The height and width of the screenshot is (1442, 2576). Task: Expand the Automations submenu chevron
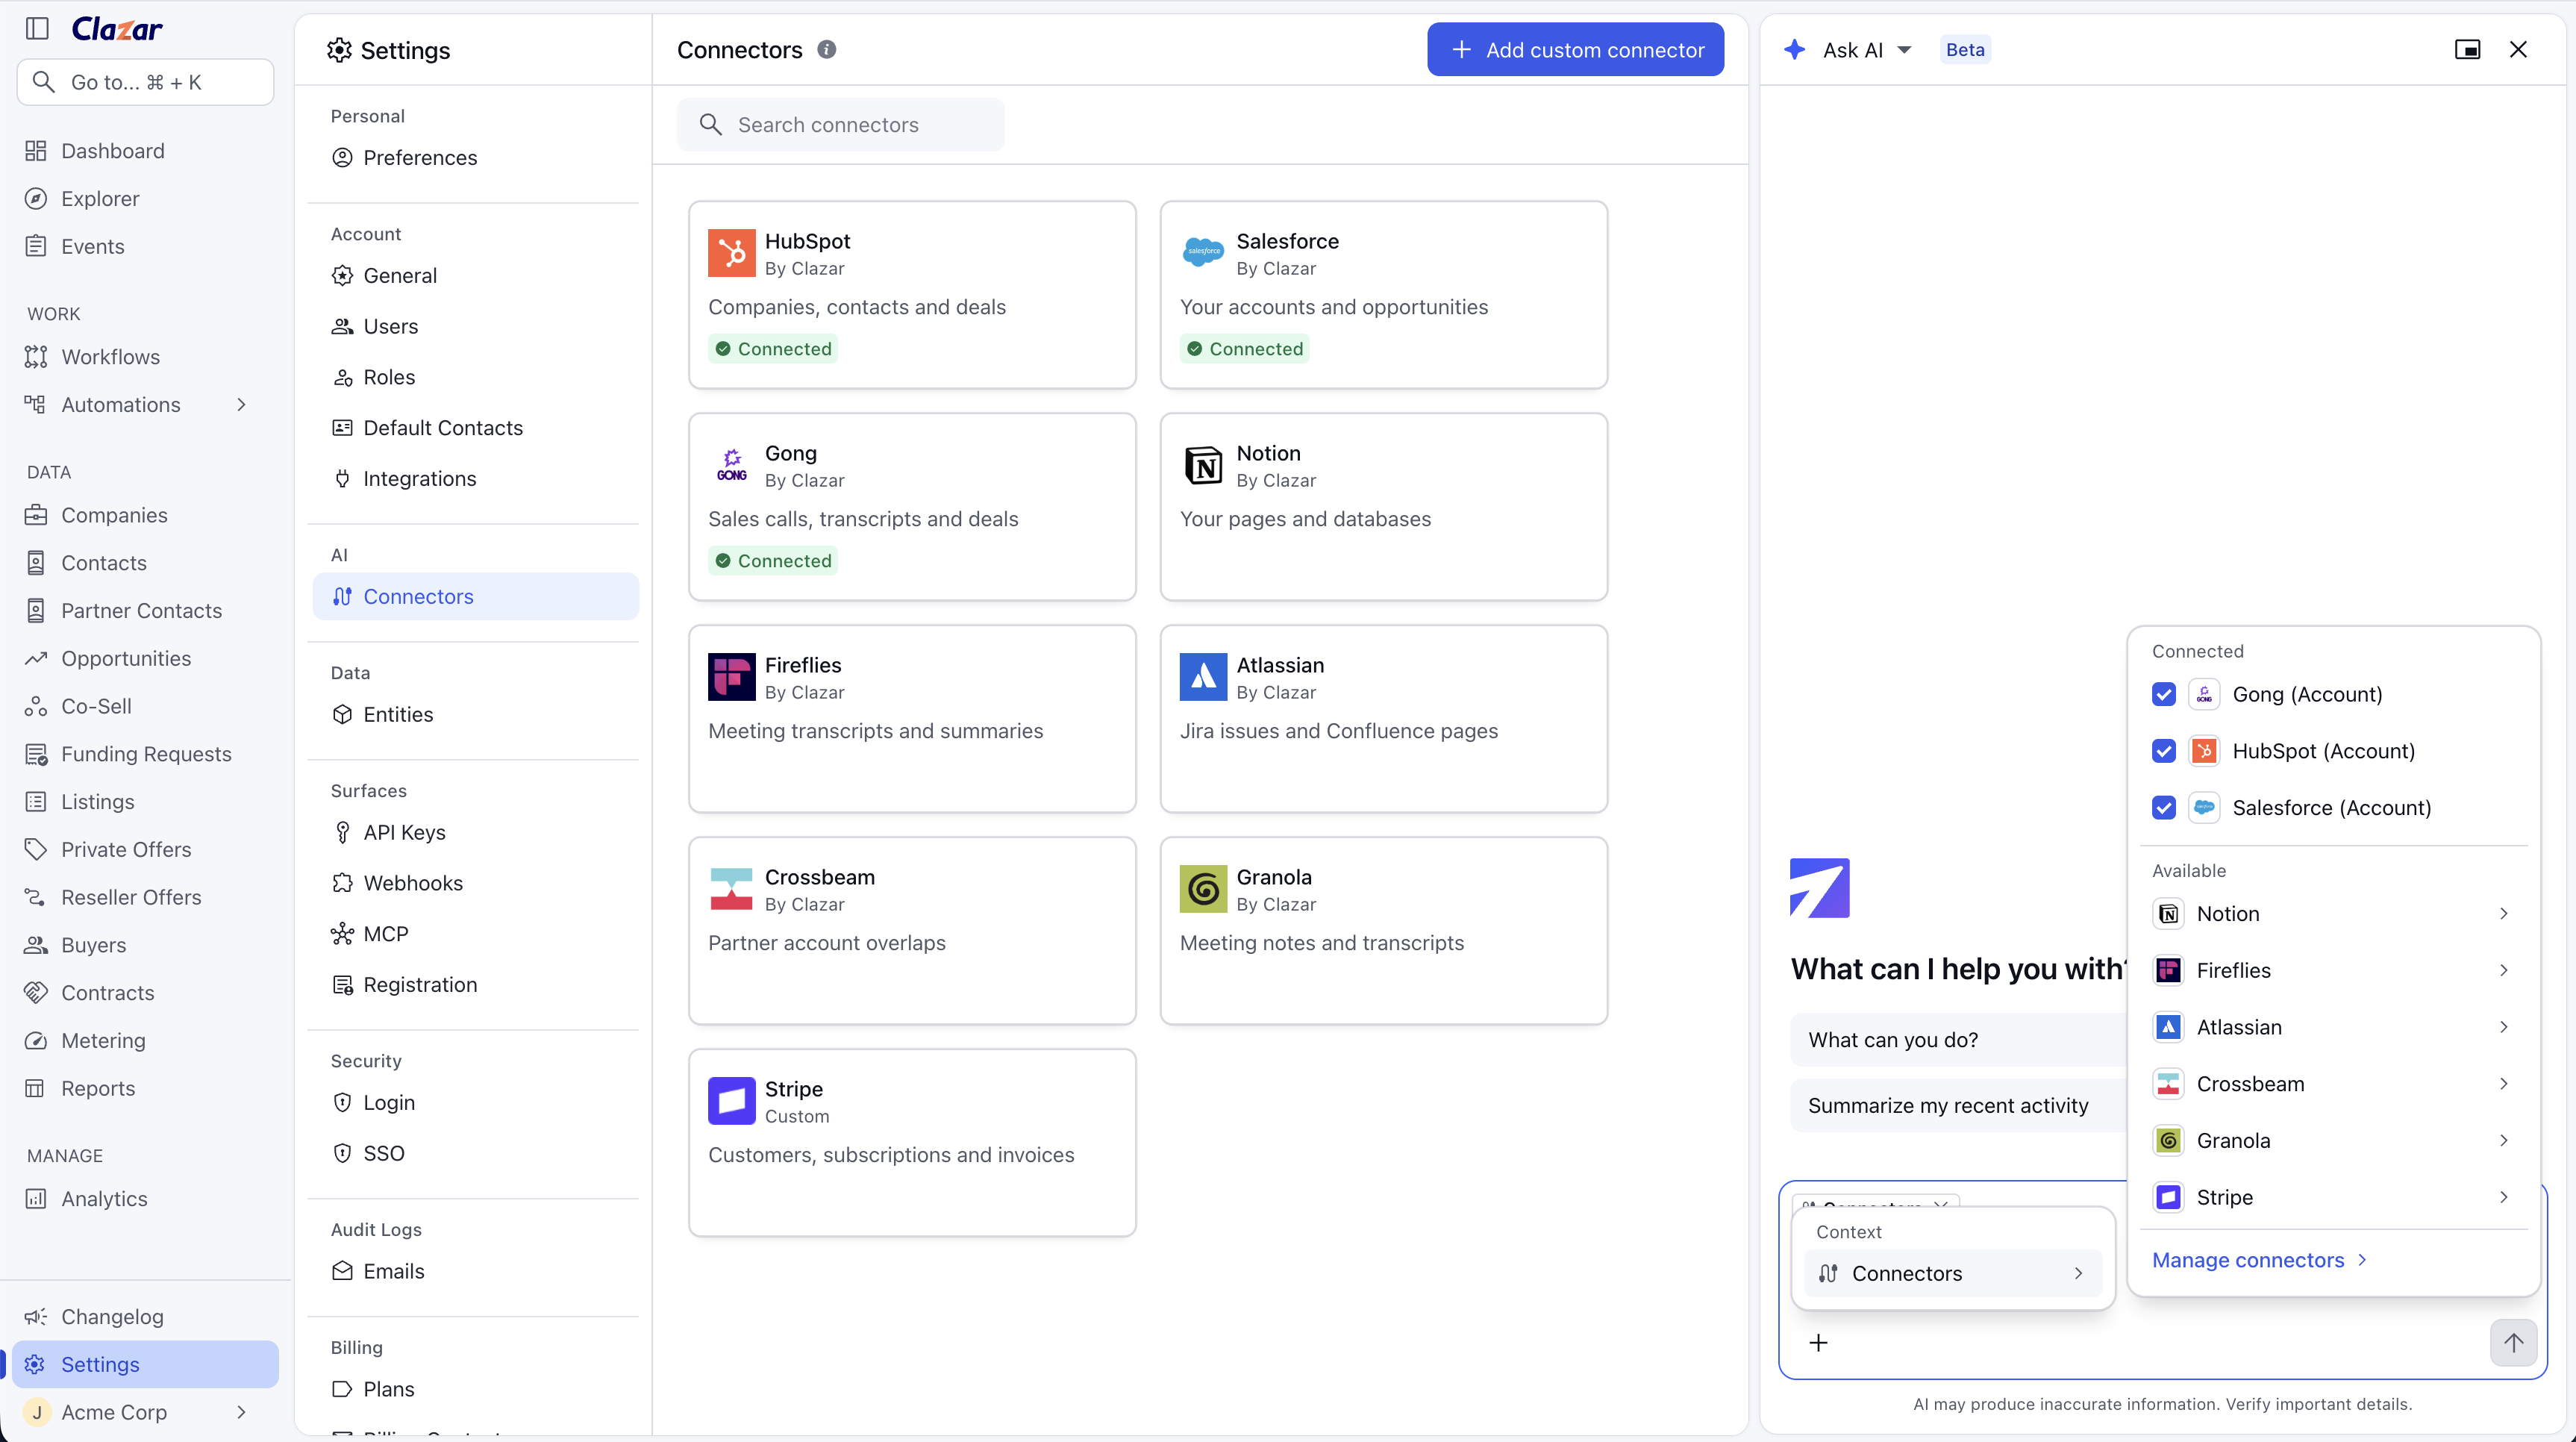click(x=241, y=405)
